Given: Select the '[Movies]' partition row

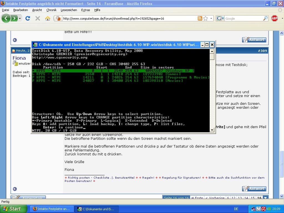Looking at the screenshot, I should click(107, 81).
